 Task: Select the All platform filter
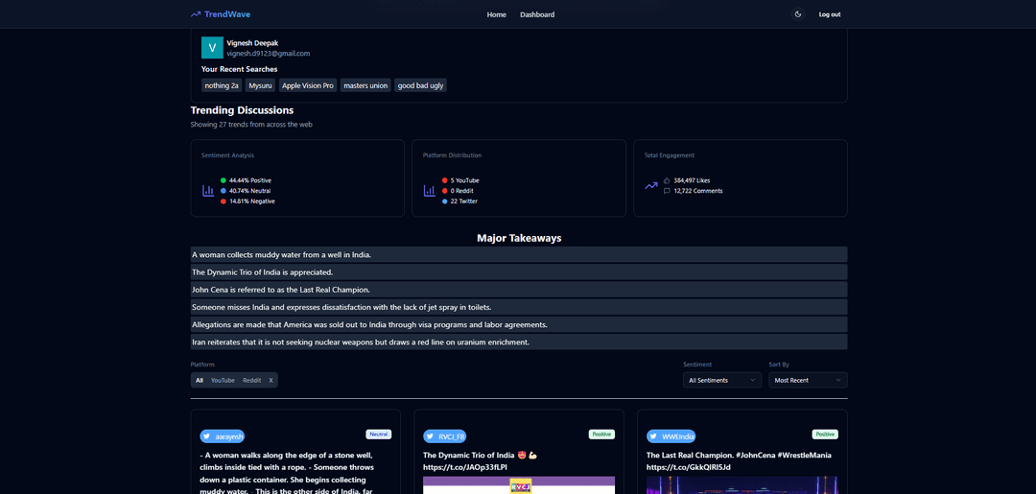pos(200,381)
